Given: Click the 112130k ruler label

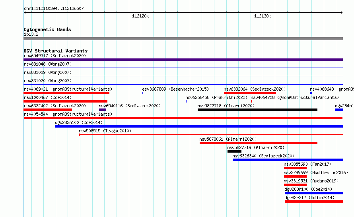Looking at the screenshot, I should 263,16.
